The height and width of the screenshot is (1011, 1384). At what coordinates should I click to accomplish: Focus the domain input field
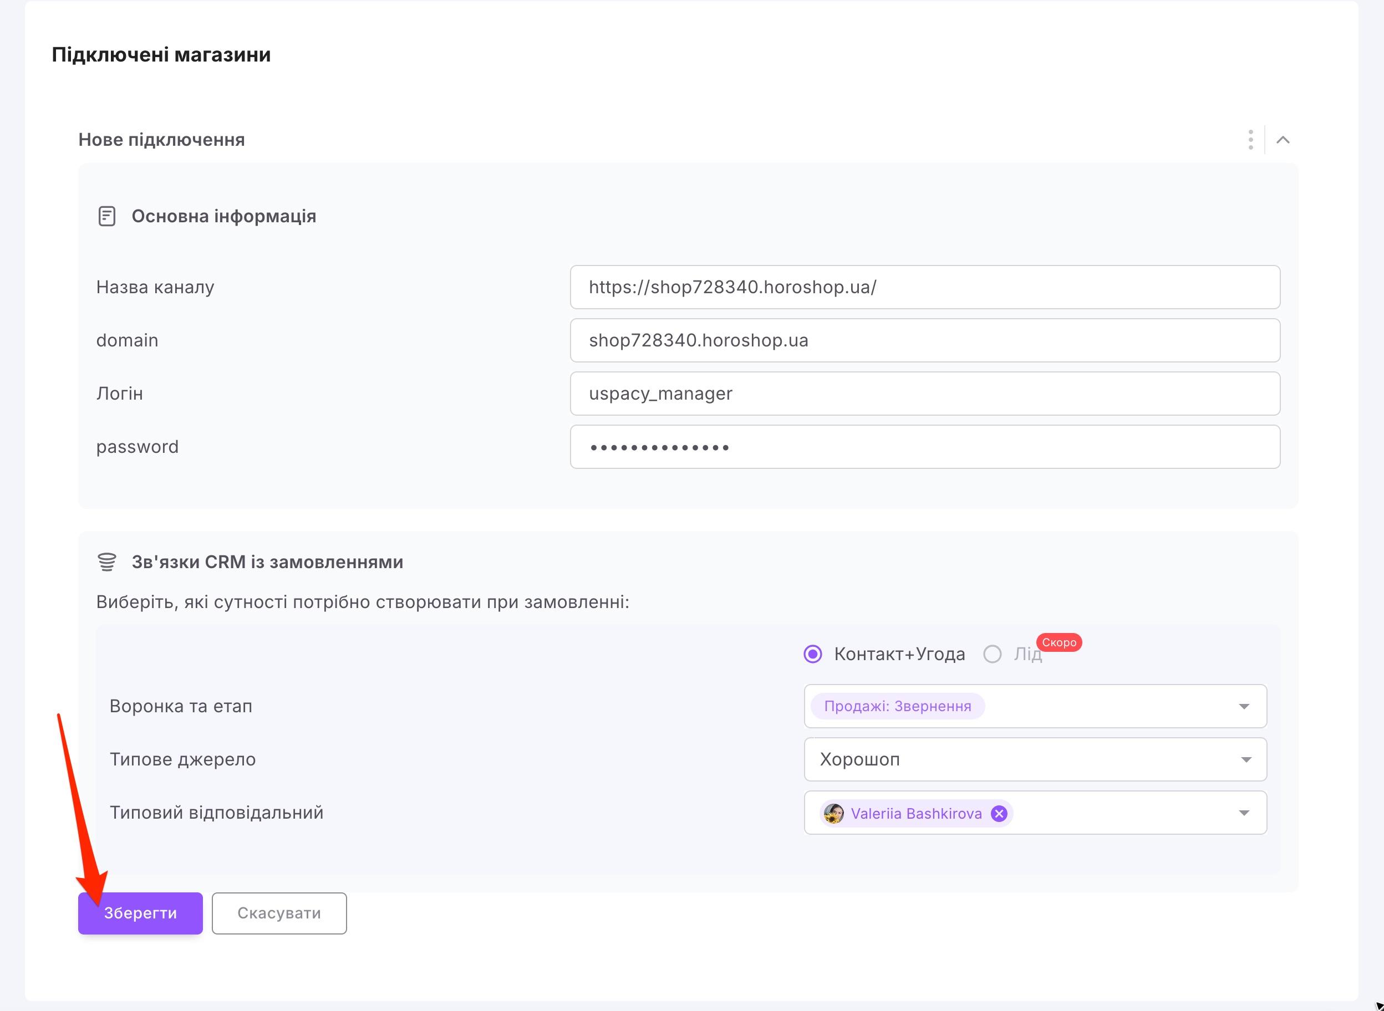point(925,340)
